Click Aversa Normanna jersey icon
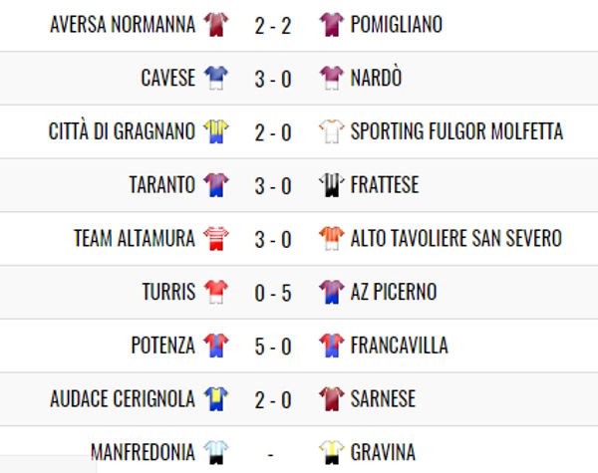Screen dimensions: 598x473 [x=216, y=25]
